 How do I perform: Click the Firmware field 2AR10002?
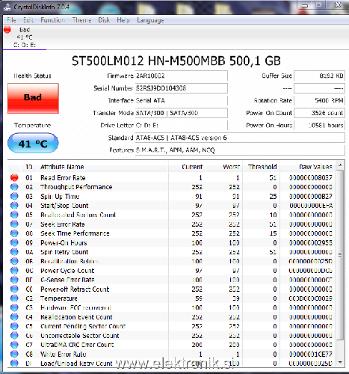[x=181, y=76]
